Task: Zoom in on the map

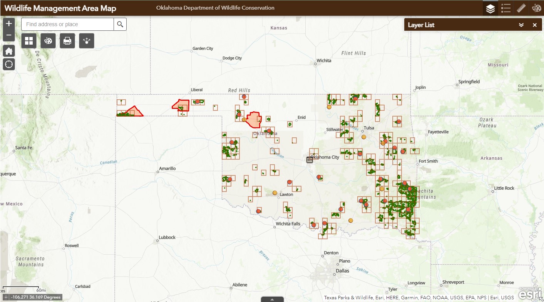Action: [9, 23]
